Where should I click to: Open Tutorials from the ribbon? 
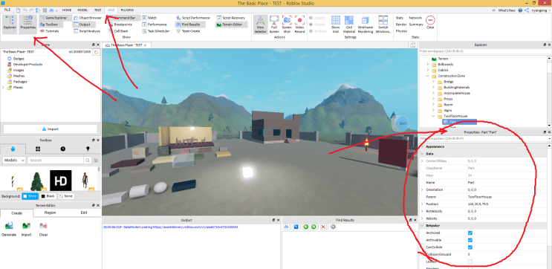[49, 31]
